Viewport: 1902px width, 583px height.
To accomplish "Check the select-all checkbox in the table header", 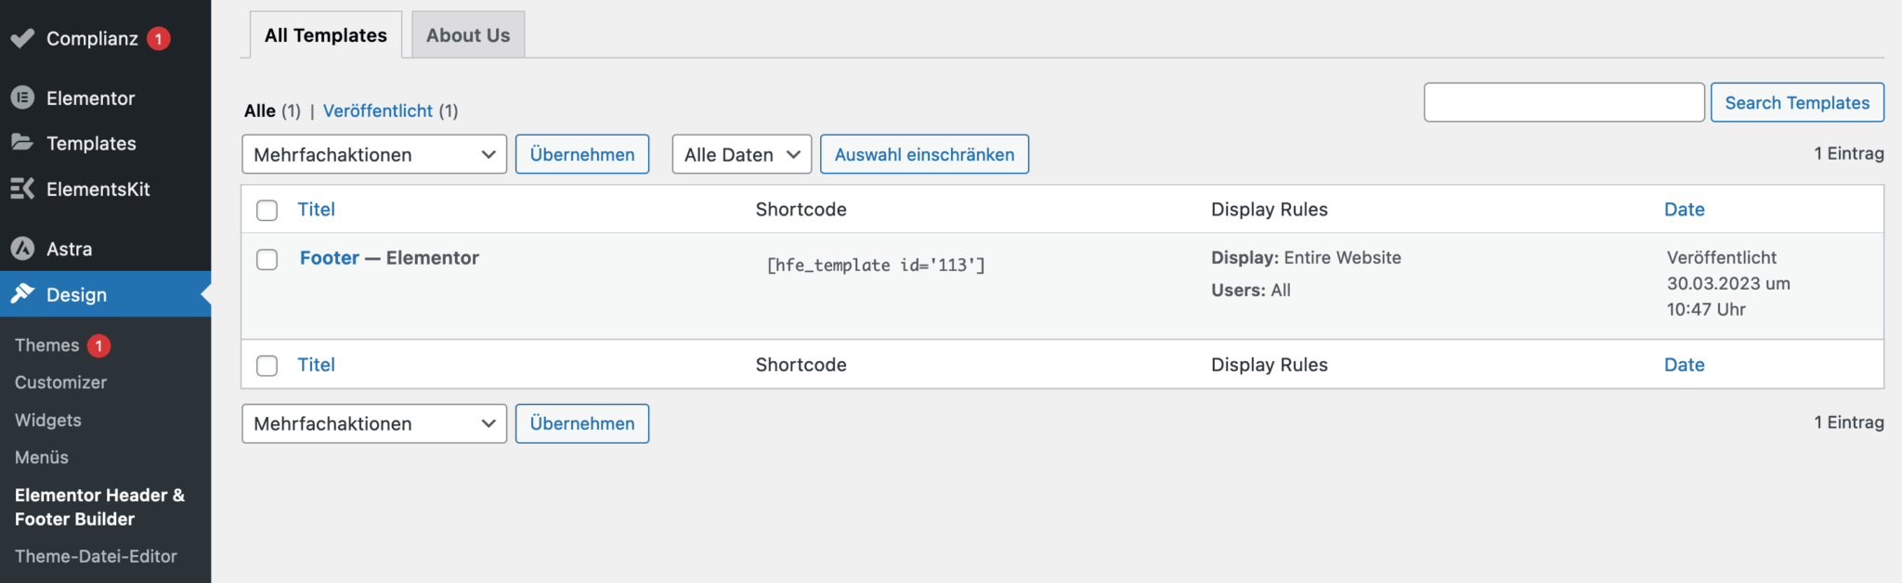I will [x=267, y=210].
